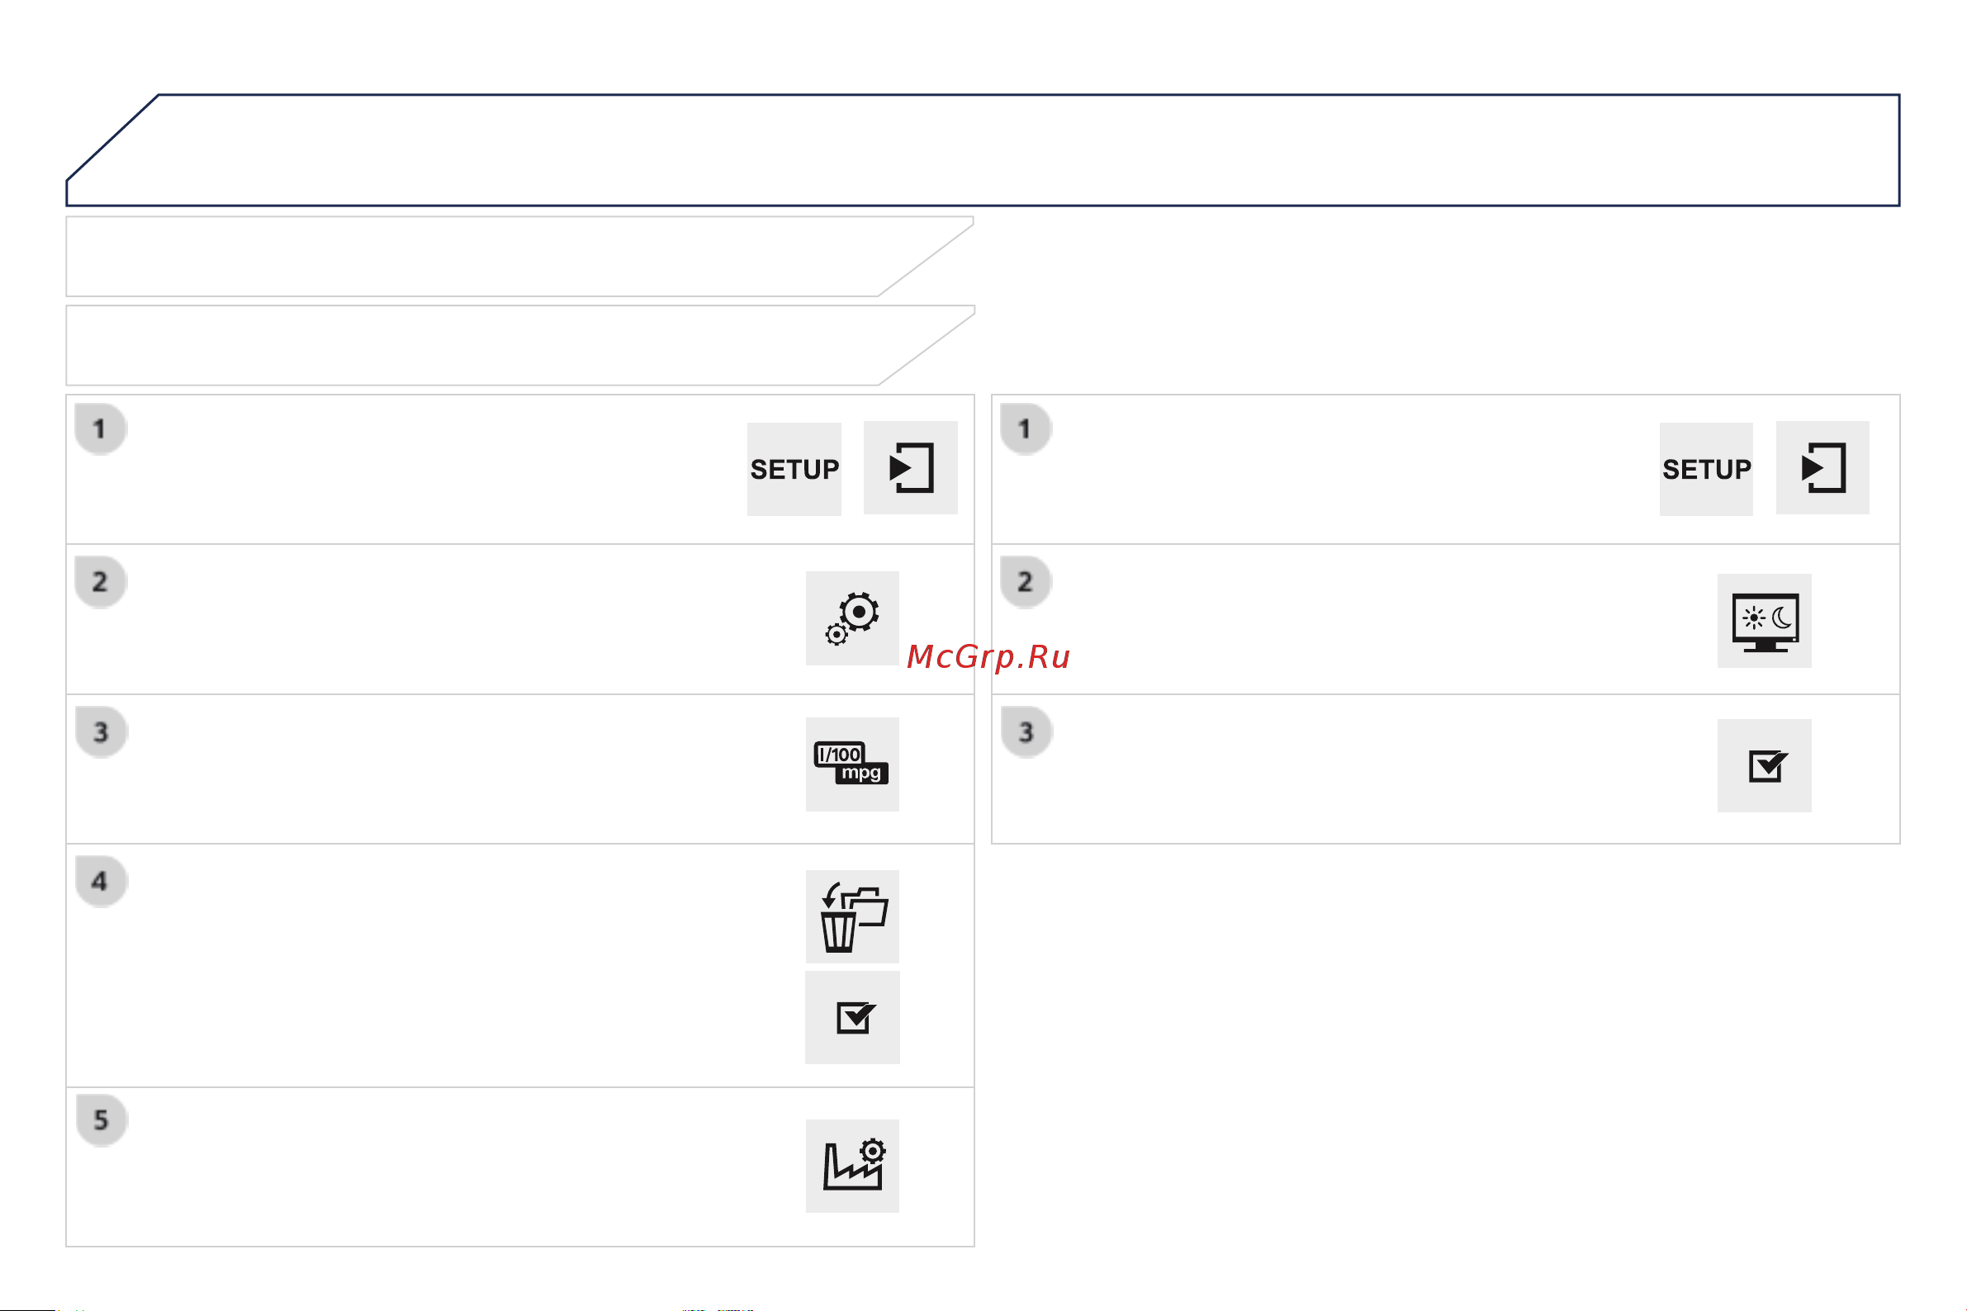Screen dimensions: 1967x1311
Task: Open the factory settings icon
Action: click(851, 1165)
